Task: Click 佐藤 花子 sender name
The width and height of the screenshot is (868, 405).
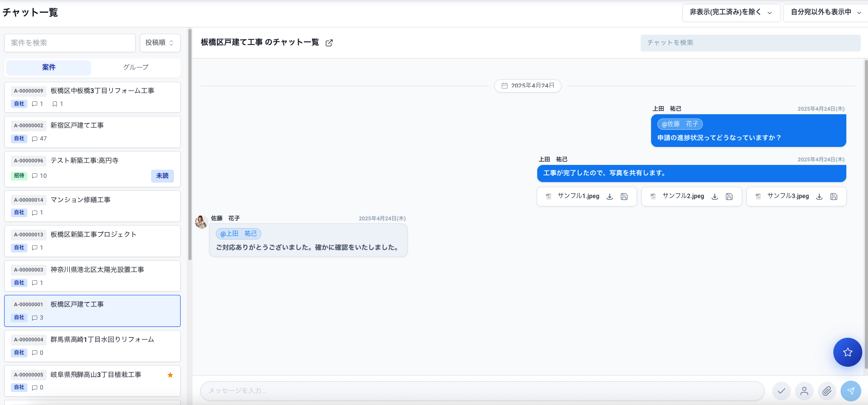Action: click(226, 218)
